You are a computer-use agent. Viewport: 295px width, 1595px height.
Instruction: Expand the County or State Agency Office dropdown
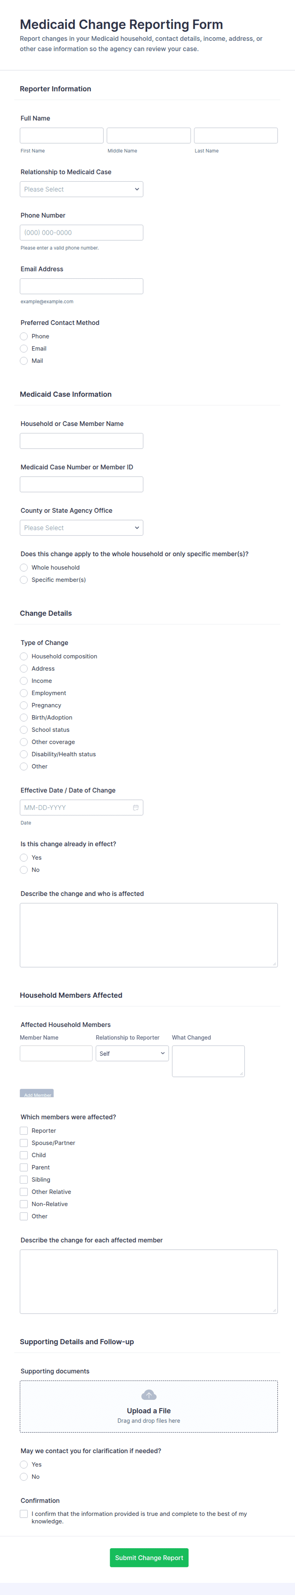pyautogui.click(x=82, y=528)
